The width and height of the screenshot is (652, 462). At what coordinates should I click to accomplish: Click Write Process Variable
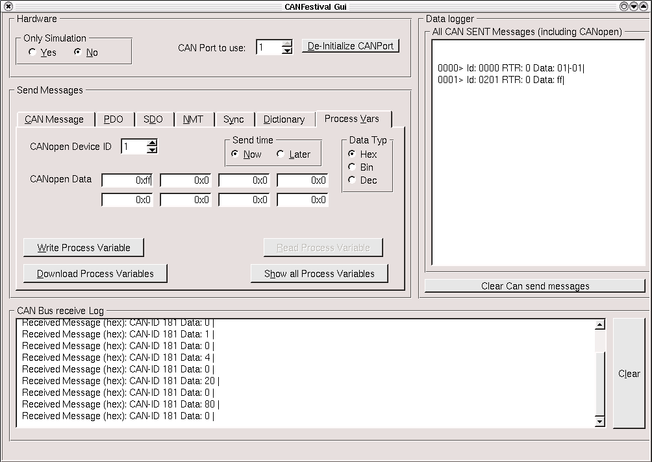click(x=83, y=247)
